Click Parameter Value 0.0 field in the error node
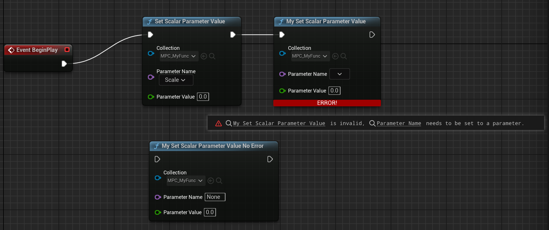The width and height of the screenshot is (549, 230). [334, 91]
